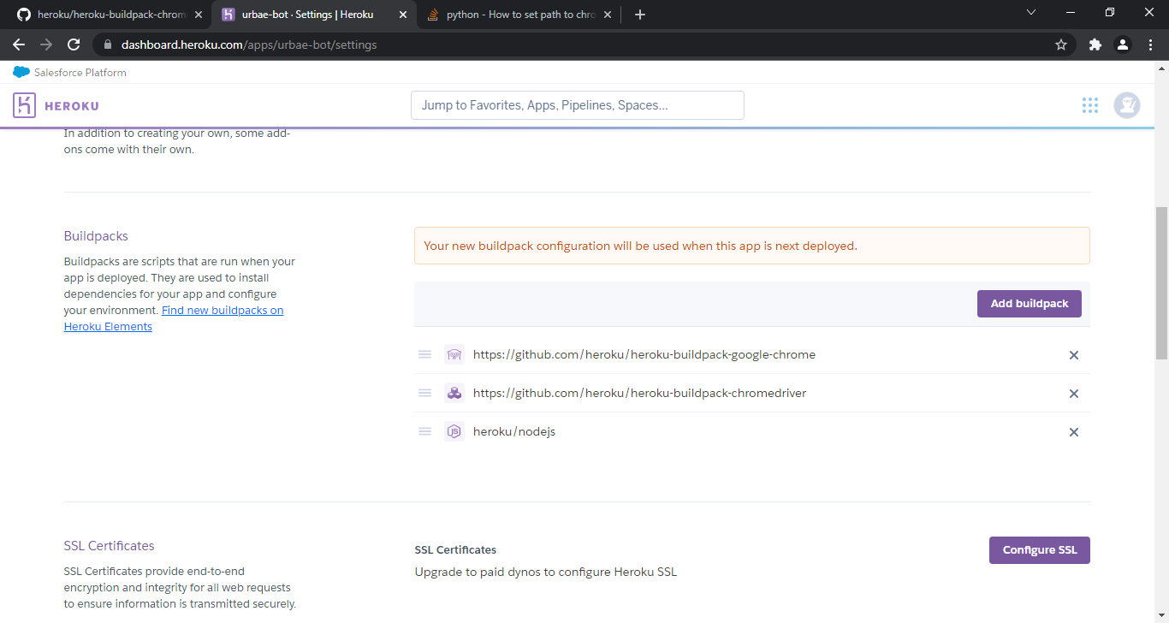Bookmark this page with star icon
The height and width of the screenshot is (623, 1169).
pyautogui.click(x=1061, y=44)
